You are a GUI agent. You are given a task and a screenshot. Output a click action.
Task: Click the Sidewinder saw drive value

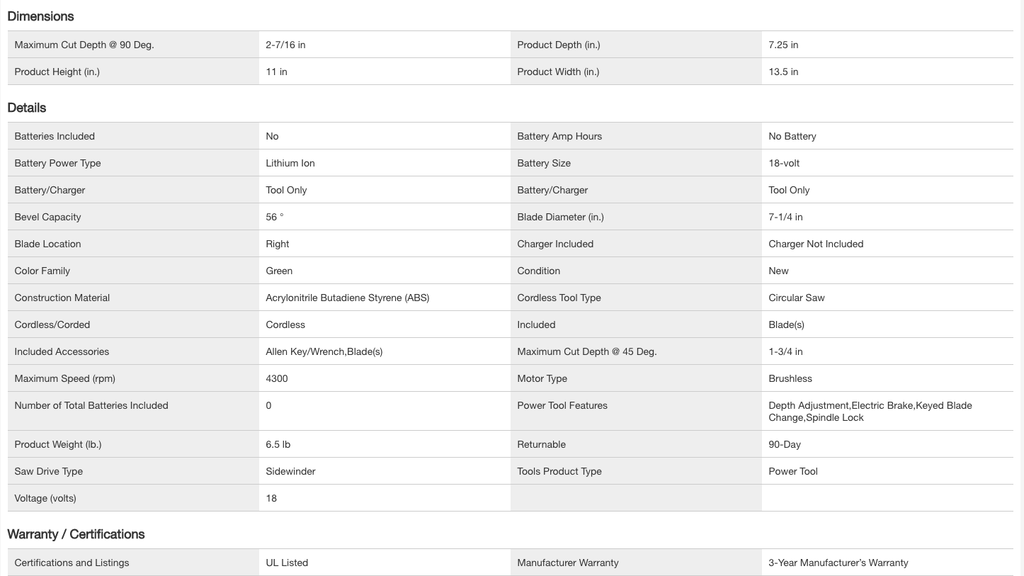pos(290,471)
